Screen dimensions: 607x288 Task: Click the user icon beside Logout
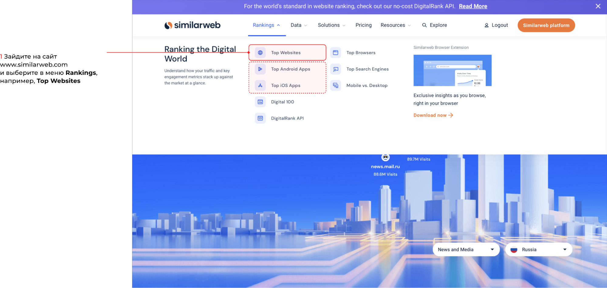point(486,25)
